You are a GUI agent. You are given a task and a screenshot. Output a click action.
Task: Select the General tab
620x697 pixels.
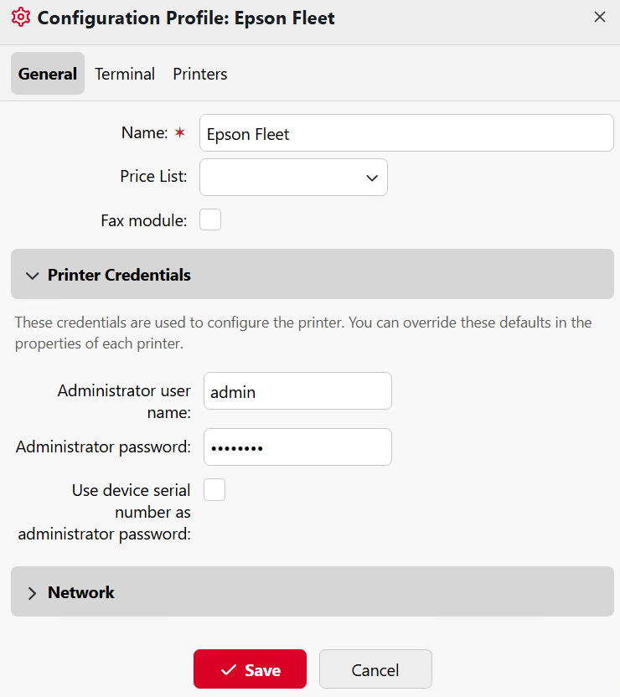47,74
